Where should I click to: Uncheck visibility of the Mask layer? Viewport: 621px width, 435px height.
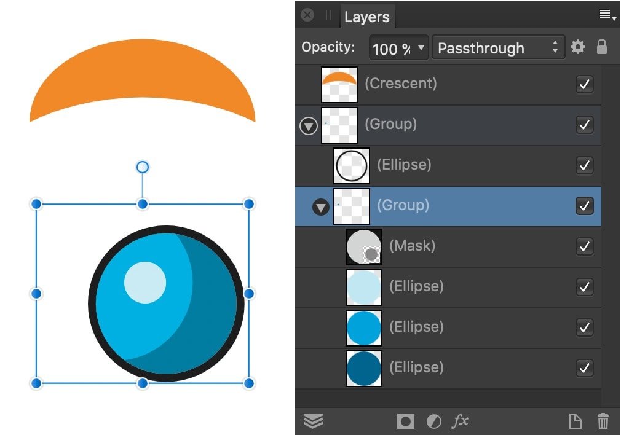584,246
